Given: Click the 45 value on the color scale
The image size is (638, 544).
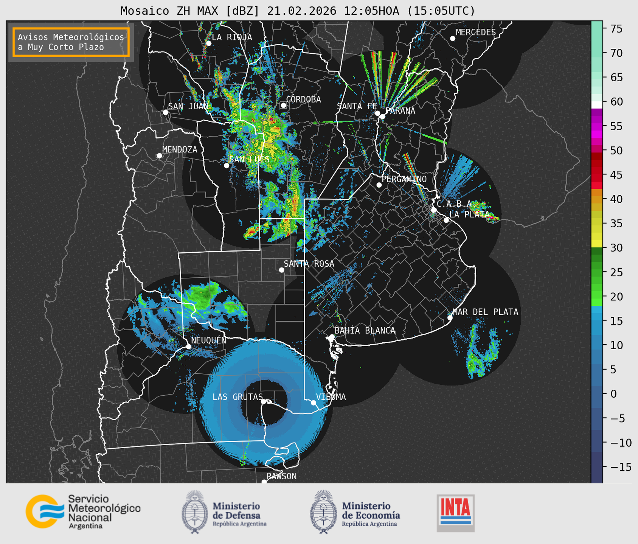Looking at the screenshot, I should [616, 175].
